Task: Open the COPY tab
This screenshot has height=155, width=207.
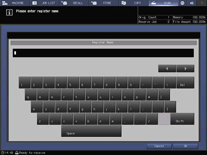Action: [x=133, y=3]
